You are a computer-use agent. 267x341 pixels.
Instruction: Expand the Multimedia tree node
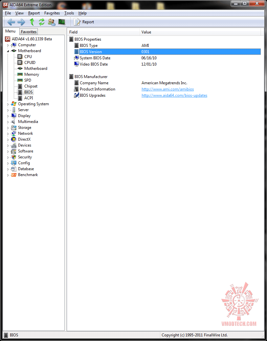[x=8, y=122]
